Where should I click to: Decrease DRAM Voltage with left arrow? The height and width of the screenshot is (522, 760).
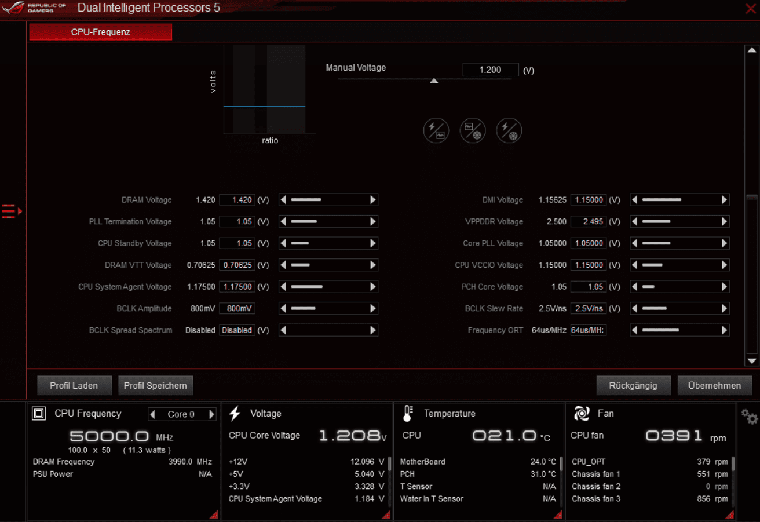tap(283, 200)
